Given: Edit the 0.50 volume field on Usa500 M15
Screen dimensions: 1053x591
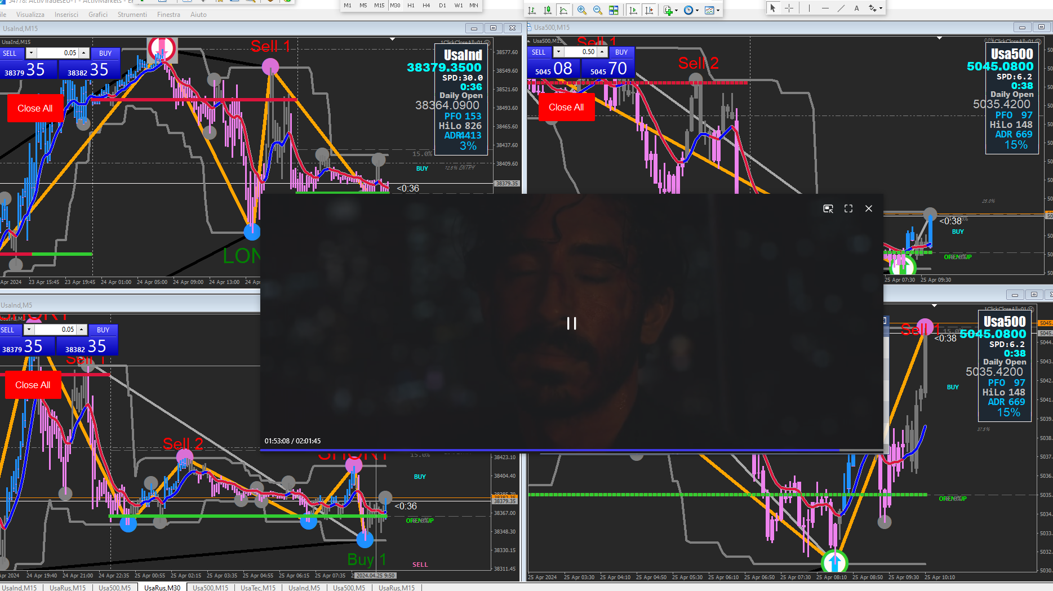Looking at the screenshot, I should click(x=580, y=52).
